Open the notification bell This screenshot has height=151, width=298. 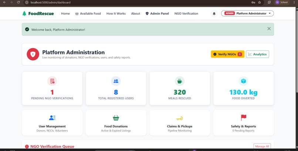[x=214, y=13]
